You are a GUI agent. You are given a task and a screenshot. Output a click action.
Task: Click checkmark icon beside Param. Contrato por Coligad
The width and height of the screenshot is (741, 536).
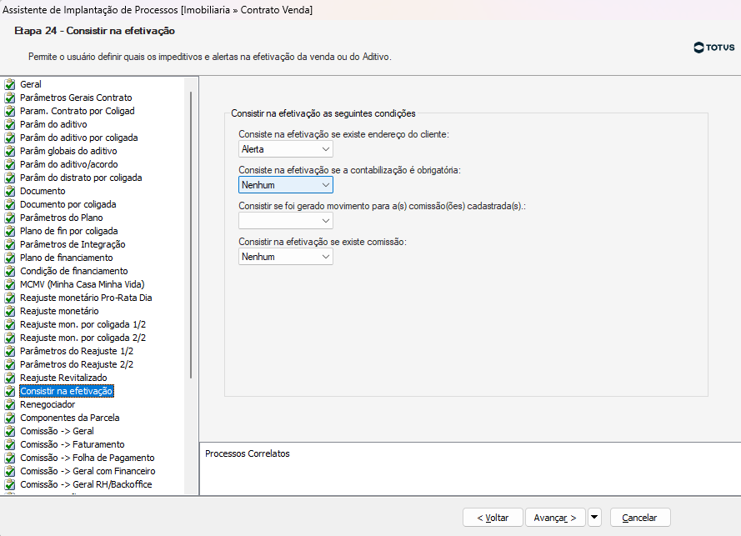tap(10, 111)
